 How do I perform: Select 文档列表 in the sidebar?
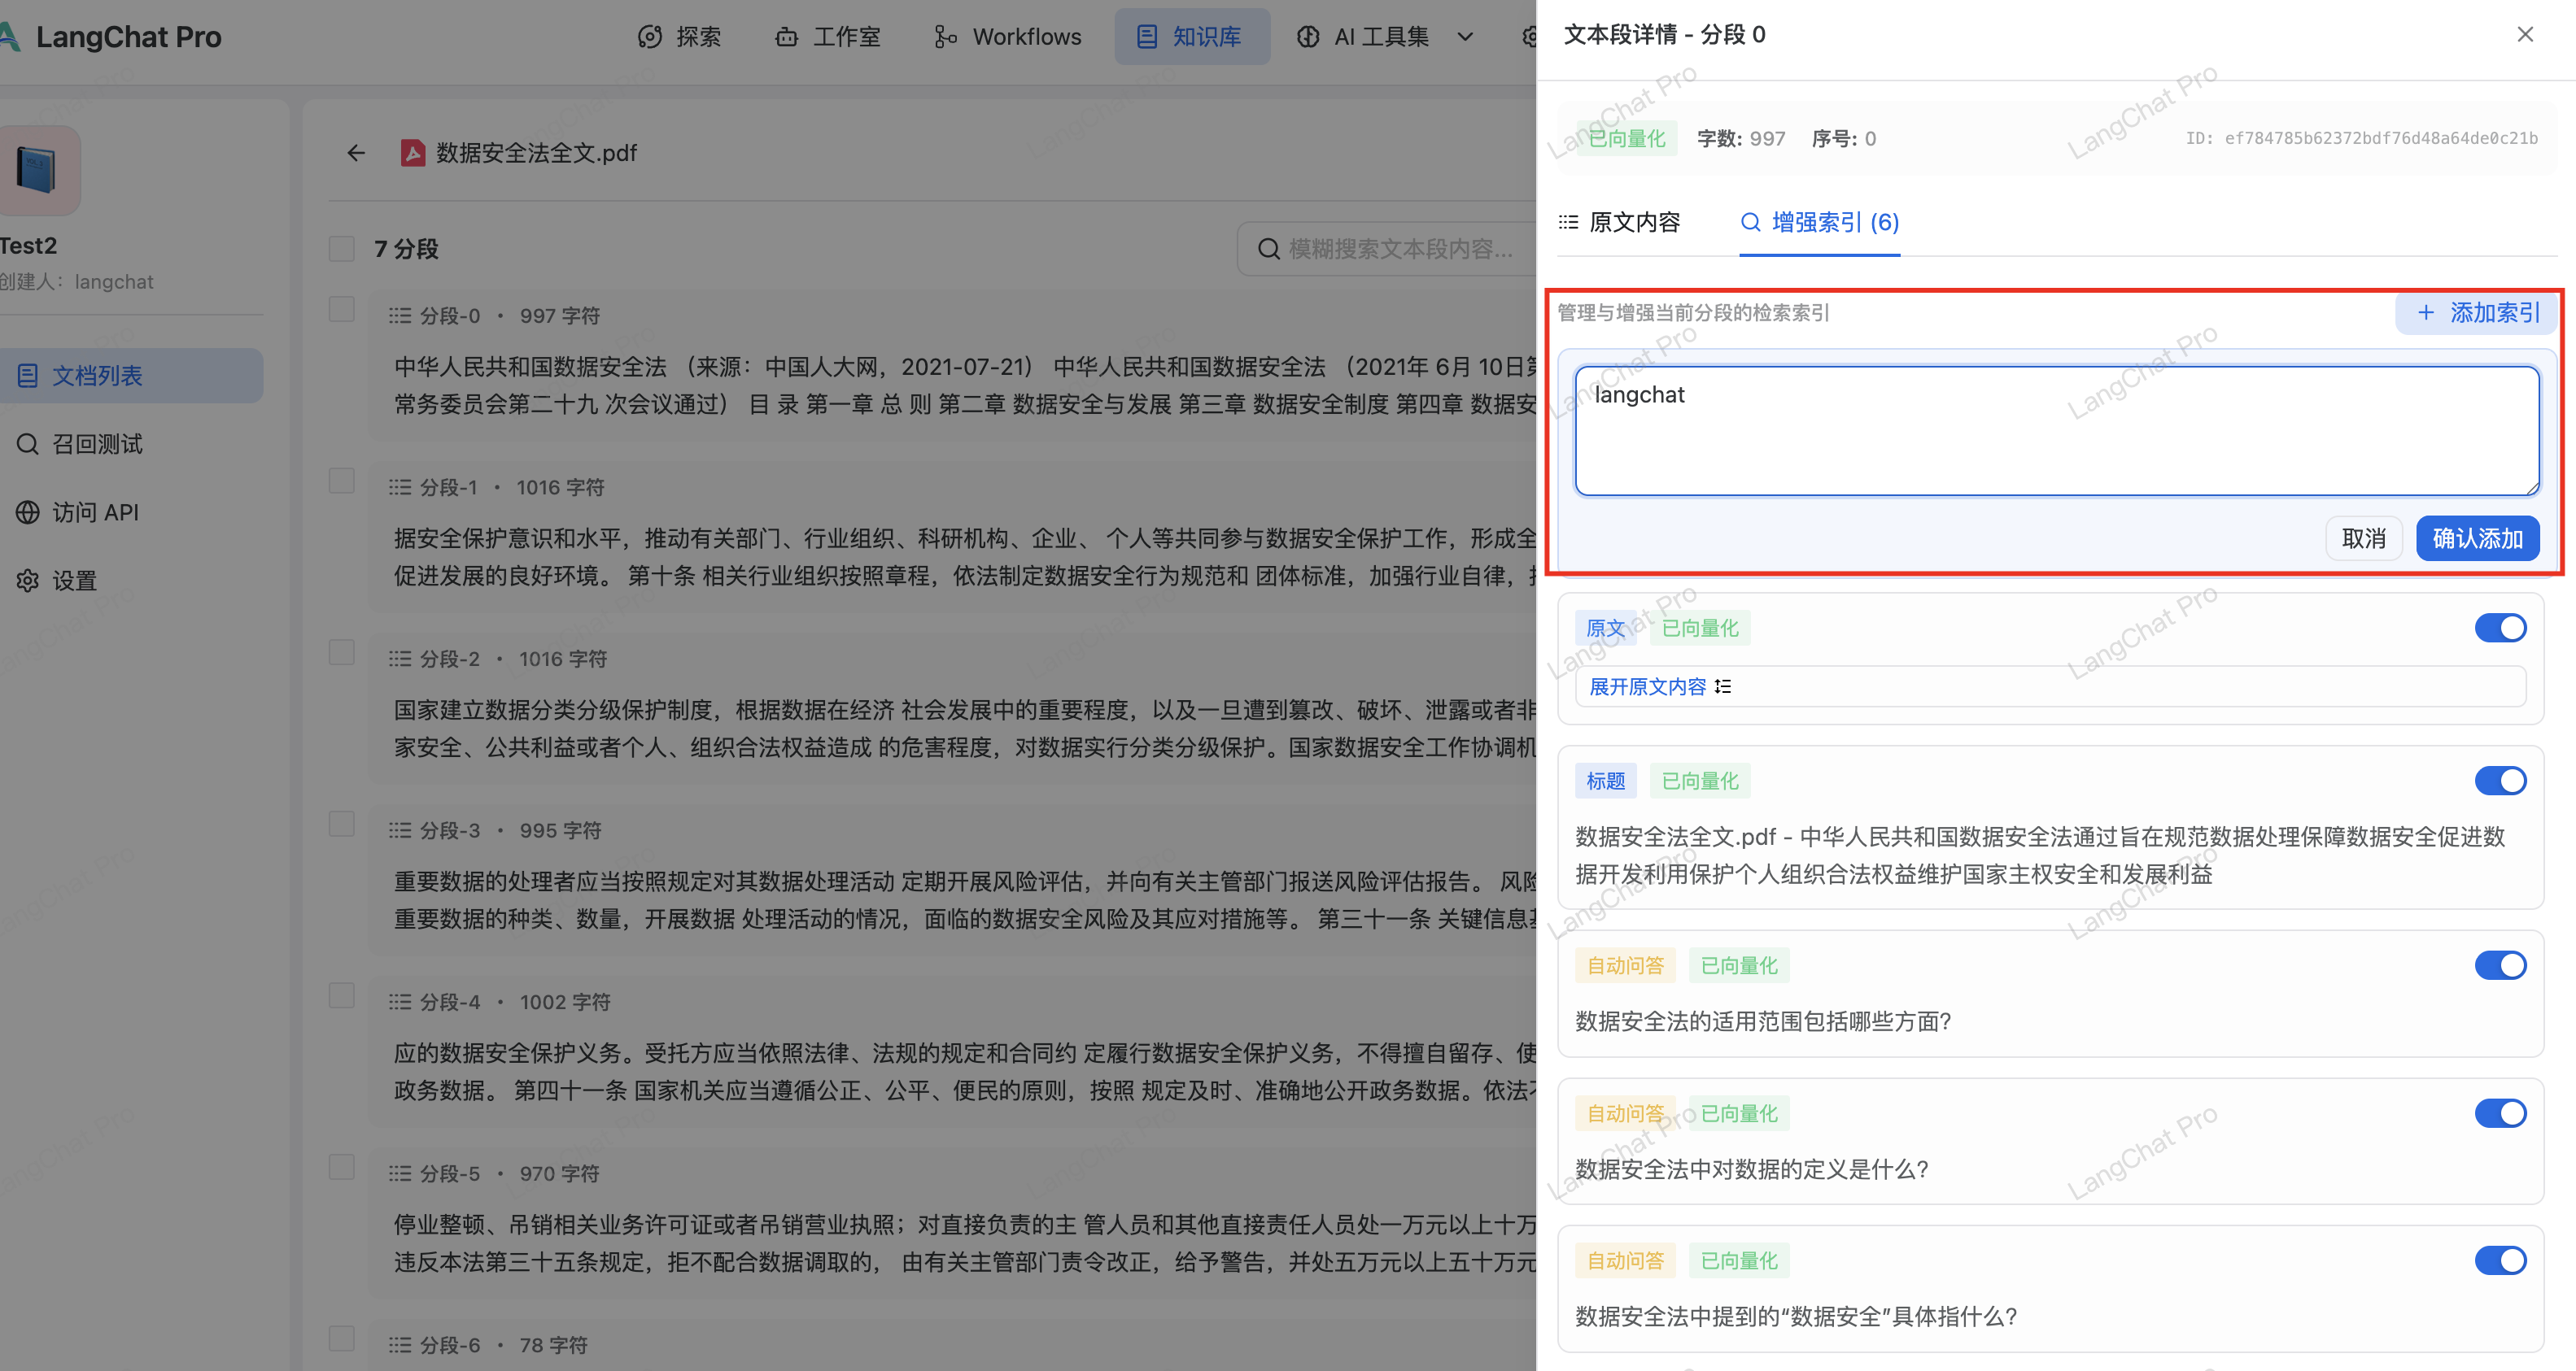pyautogui.click(x=96, y=376)
